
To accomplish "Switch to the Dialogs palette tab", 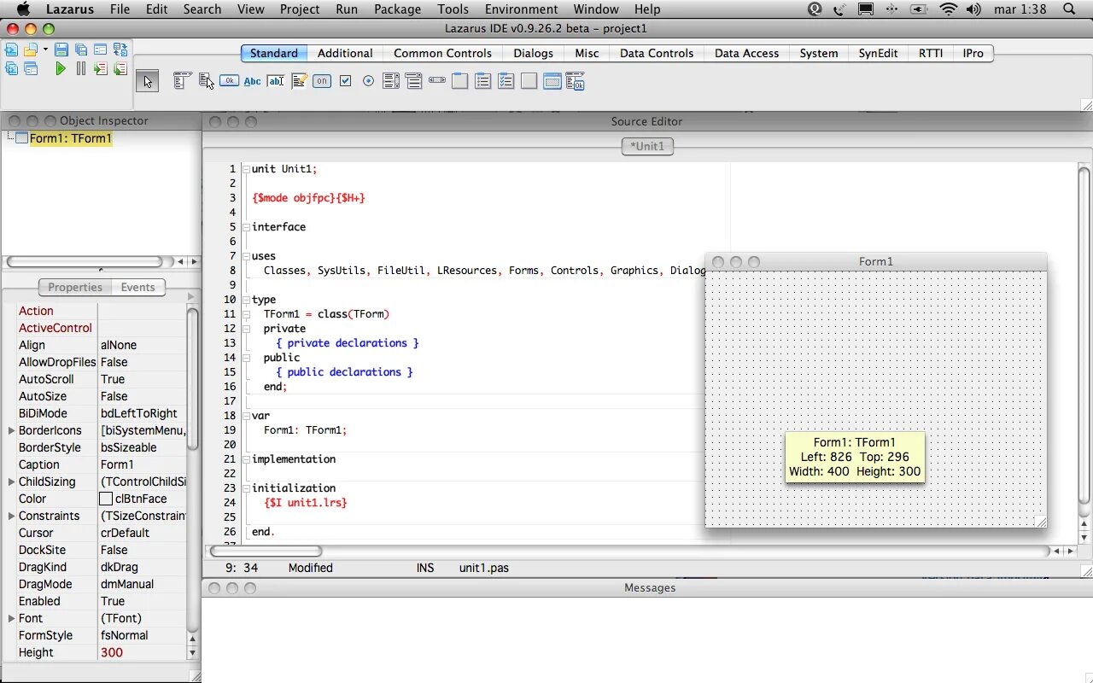I will (x=533, y=53).
